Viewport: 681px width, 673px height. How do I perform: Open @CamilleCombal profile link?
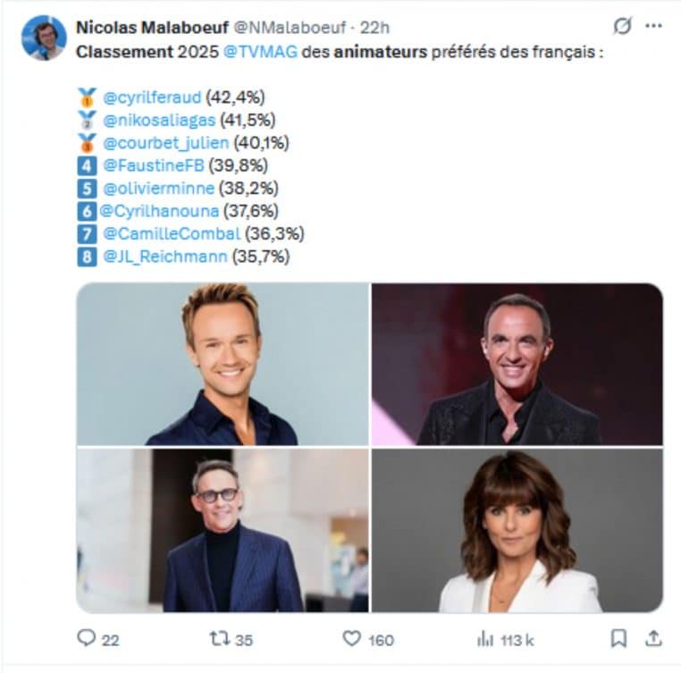tap(172, 233)
